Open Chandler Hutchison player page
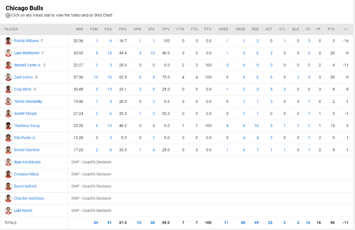Viewport: 355px width, 230px height. click(x=29, y=198)
